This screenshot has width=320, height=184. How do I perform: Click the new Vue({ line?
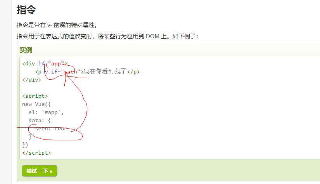[x=36, y=104]
